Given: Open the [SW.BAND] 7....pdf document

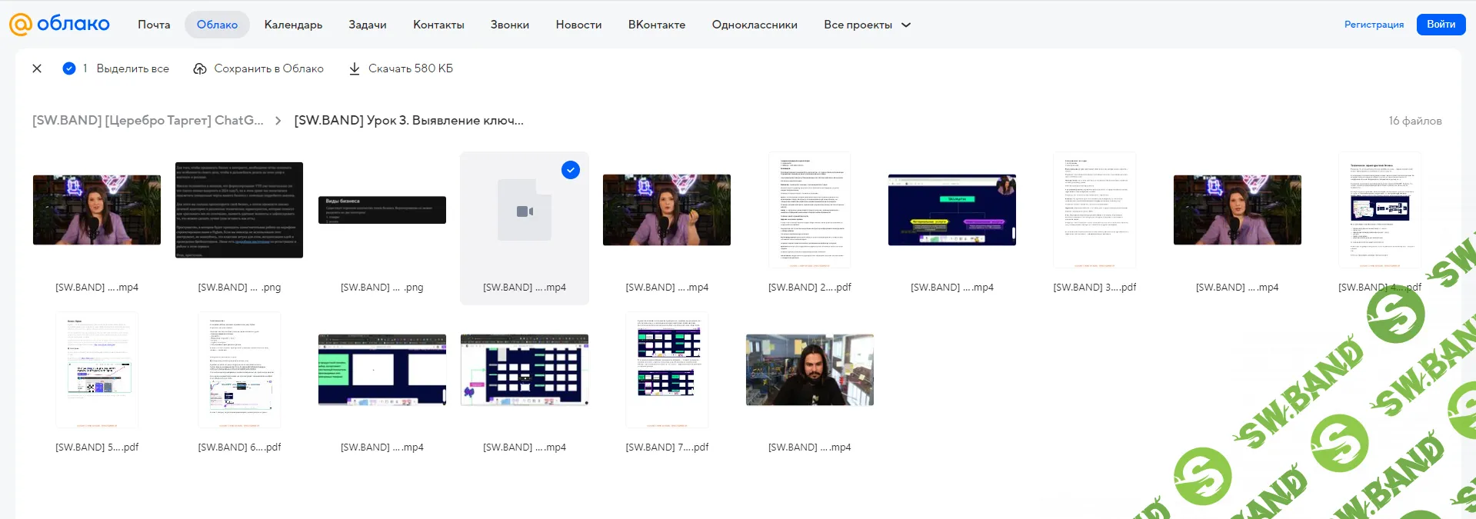Looking at the screenshot, I should [667, 370].
